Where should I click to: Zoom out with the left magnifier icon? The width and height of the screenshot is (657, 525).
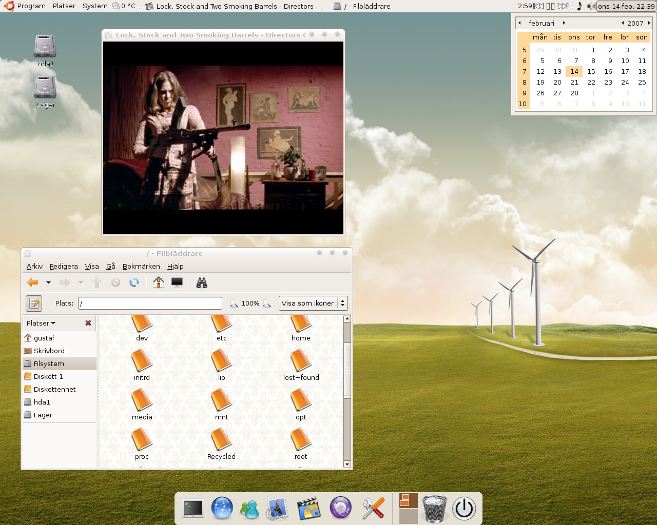pos(234,304)
